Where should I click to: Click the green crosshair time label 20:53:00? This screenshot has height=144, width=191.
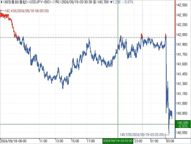(118, 141)
